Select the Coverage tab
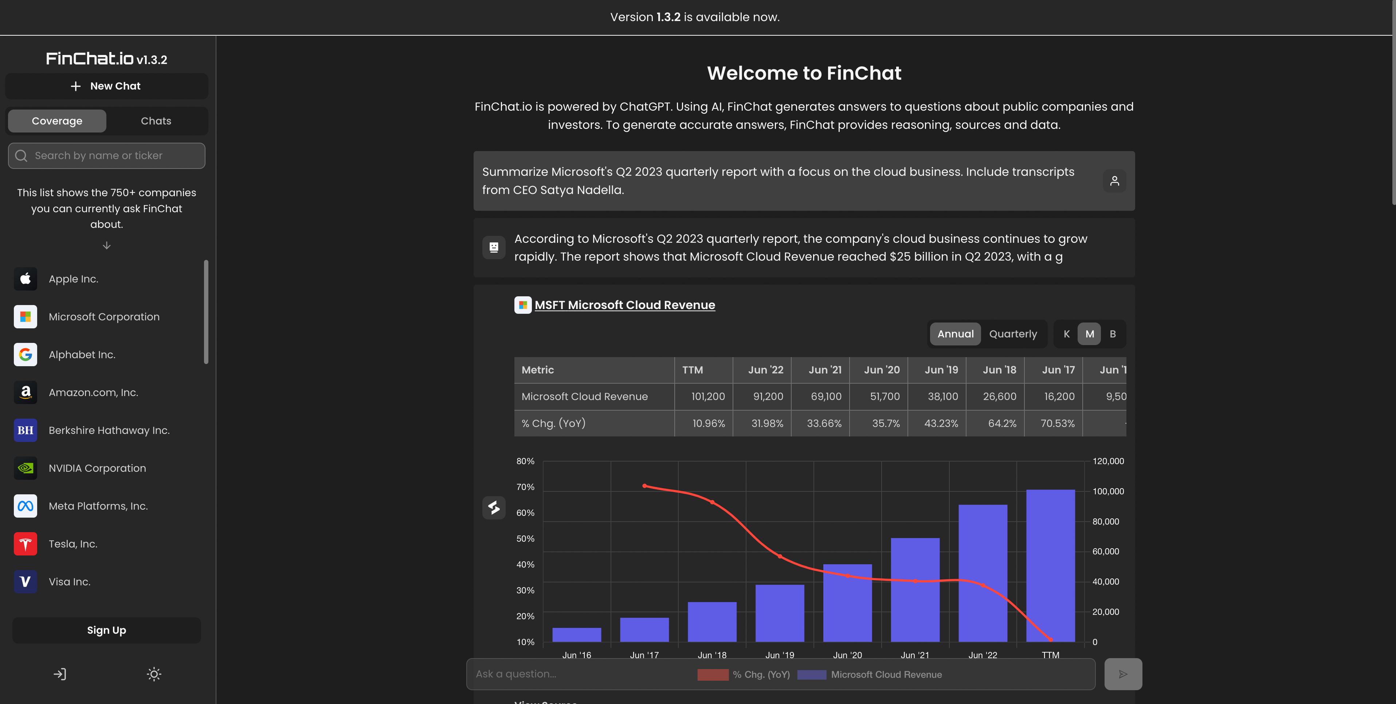 [x=57, y=121]
